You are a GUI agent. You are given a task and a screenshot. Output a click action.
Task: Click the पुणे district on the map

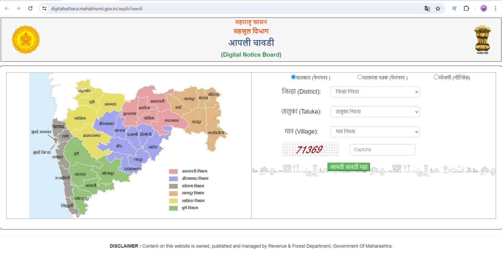(x=76, y=153)
